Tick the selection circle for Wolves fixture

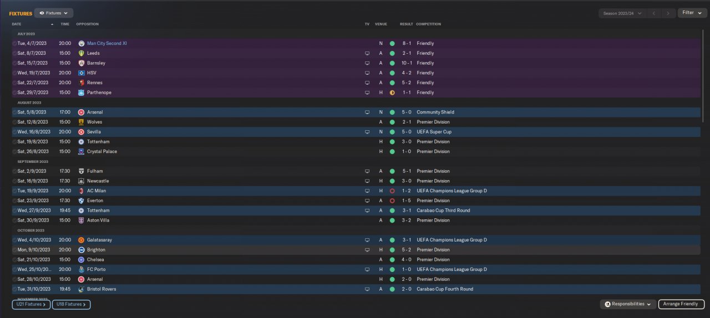coord(14,122)
